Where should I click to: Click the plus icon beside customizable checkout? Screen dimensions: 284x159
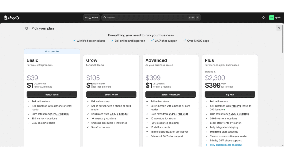pyautogui.click(x=207, y=145)
